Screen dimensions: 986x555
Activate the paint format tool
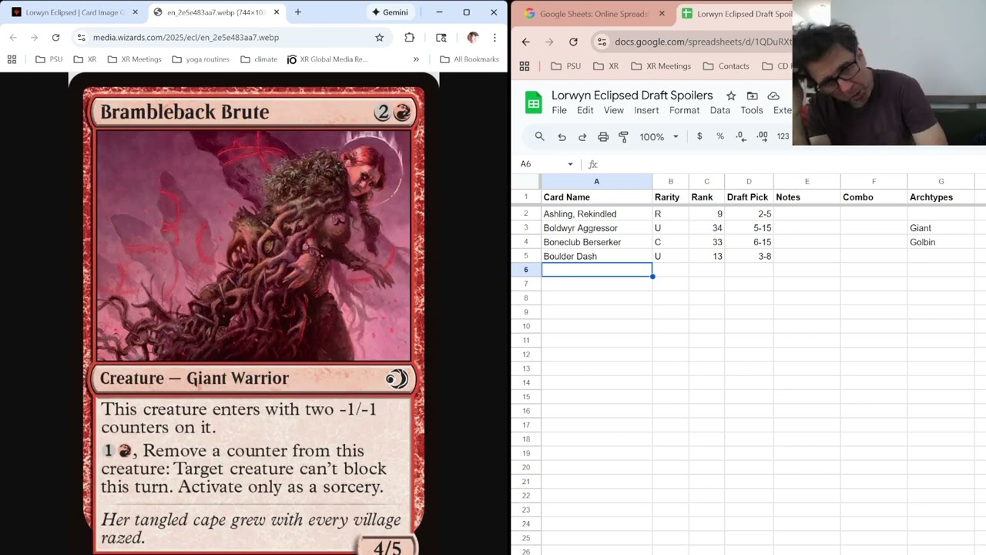point(624,136)
